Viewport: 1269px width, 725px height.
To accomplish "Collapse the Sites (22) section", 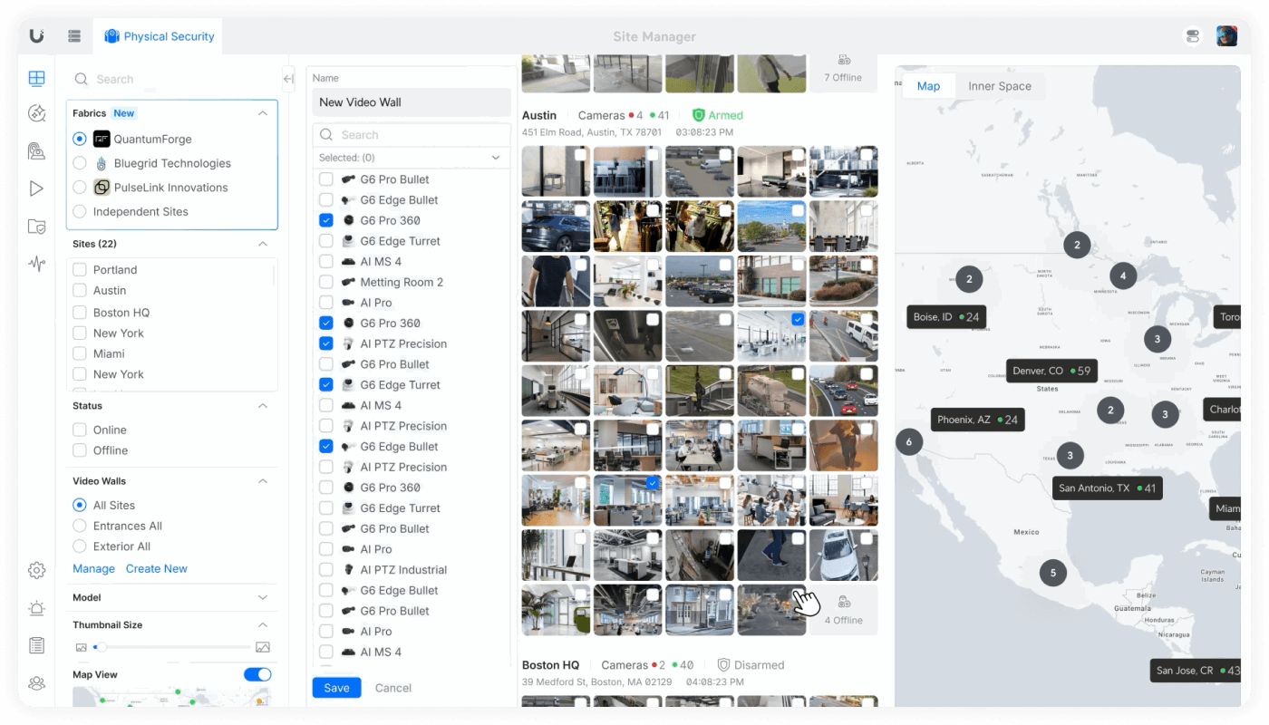I will [x=263, y=244].
